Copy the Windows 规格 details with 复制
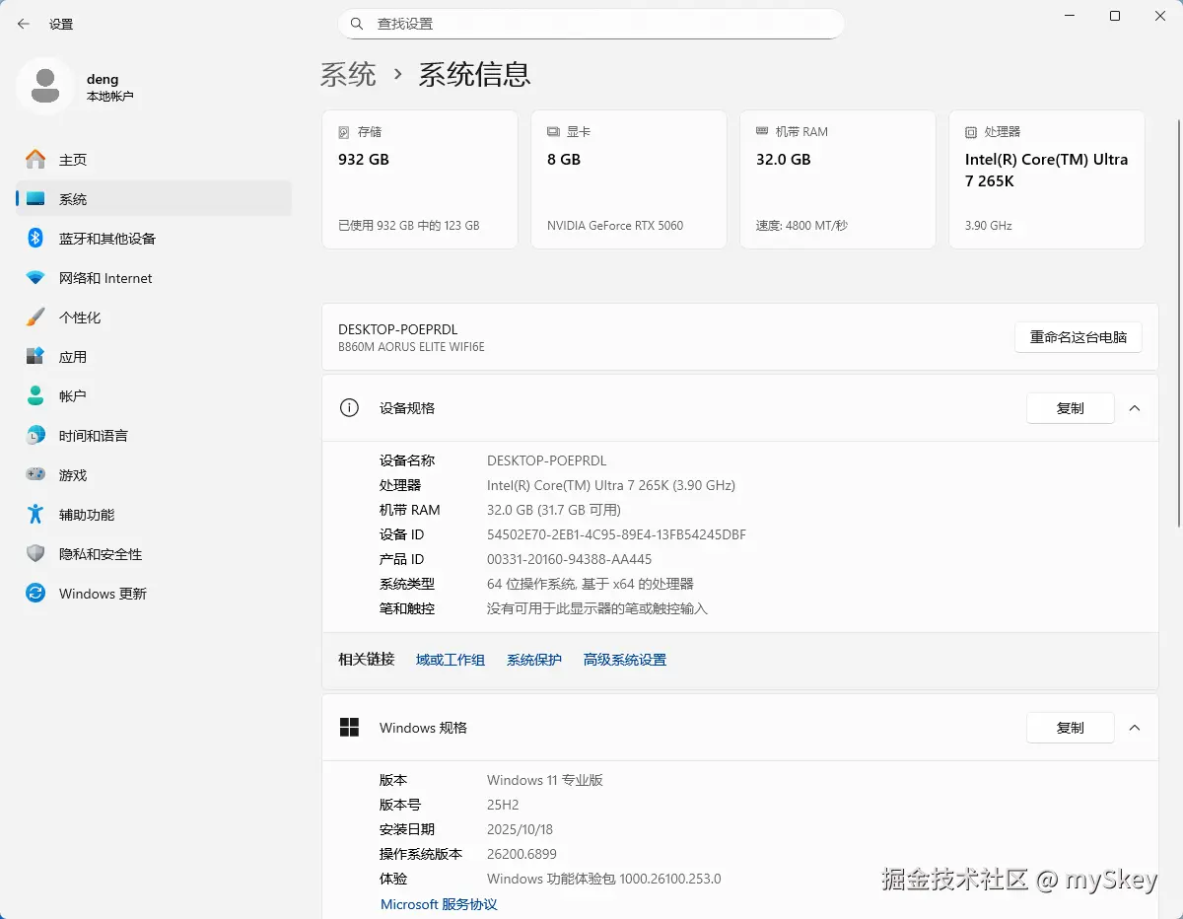 [1071, 728]
